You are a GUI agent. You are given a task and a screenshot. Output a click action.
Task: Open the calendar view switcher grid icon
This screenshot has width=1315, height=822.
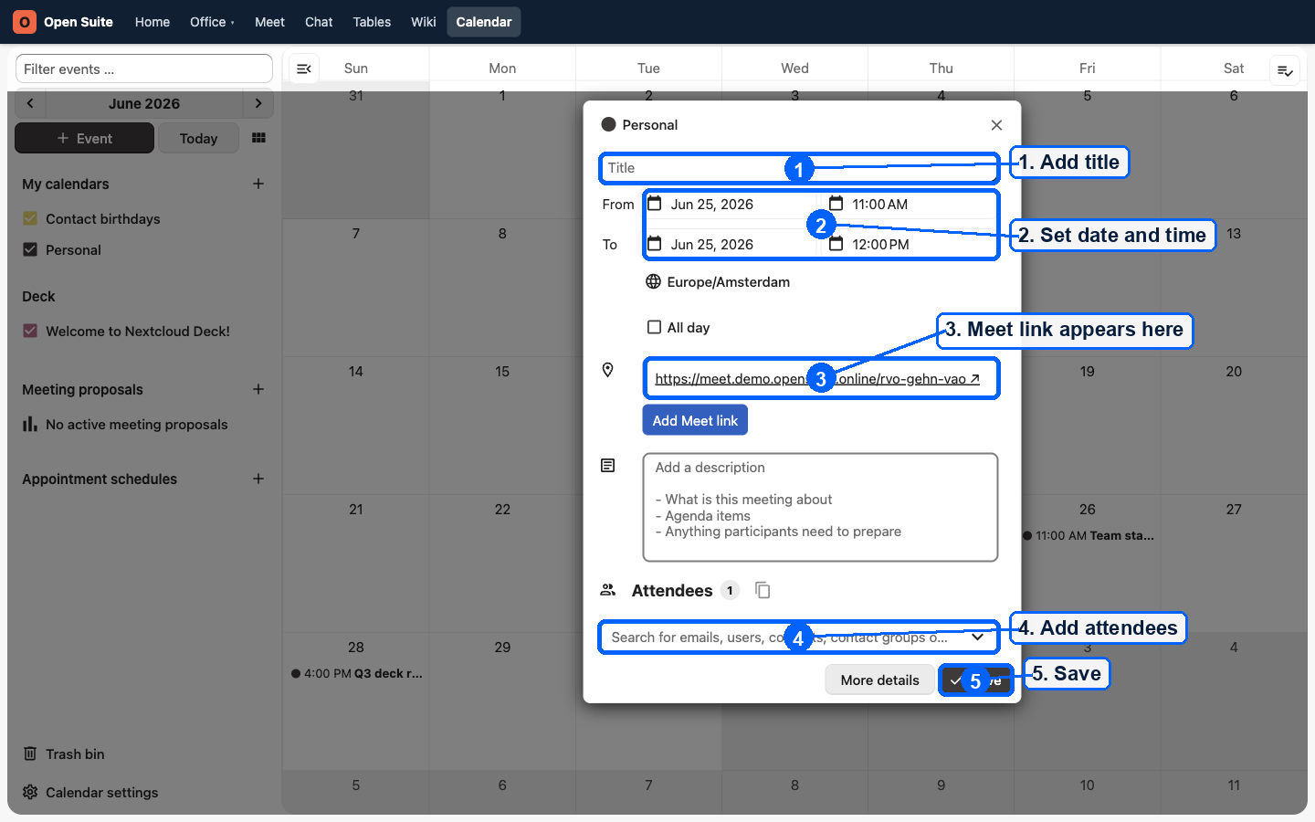[258, 138]
